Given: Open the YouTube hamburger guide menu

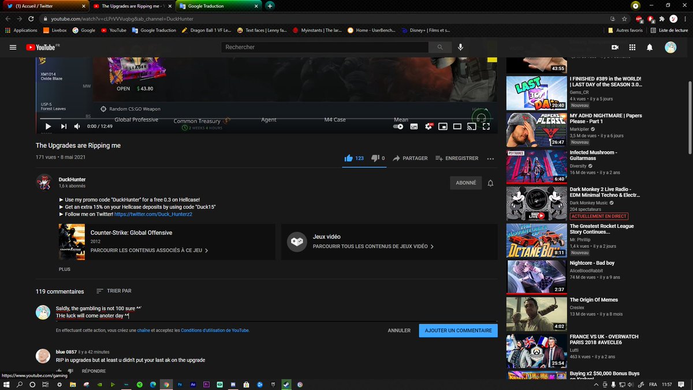Looking at the screenshot, I should tap(13, 47).
